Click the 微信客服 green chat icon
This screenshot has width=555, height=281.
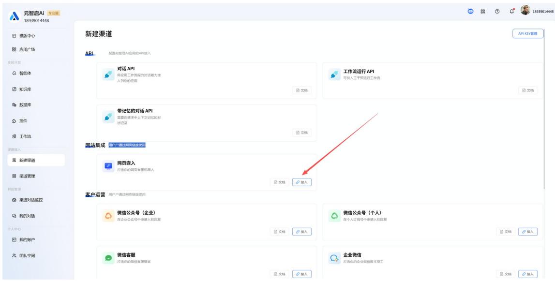108,258
